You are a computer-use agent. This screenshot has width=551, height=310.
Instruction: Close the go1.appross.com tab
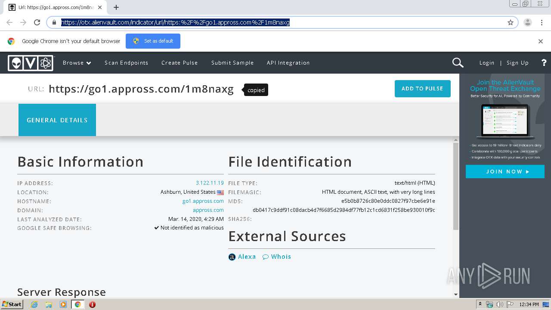(100, 7)
